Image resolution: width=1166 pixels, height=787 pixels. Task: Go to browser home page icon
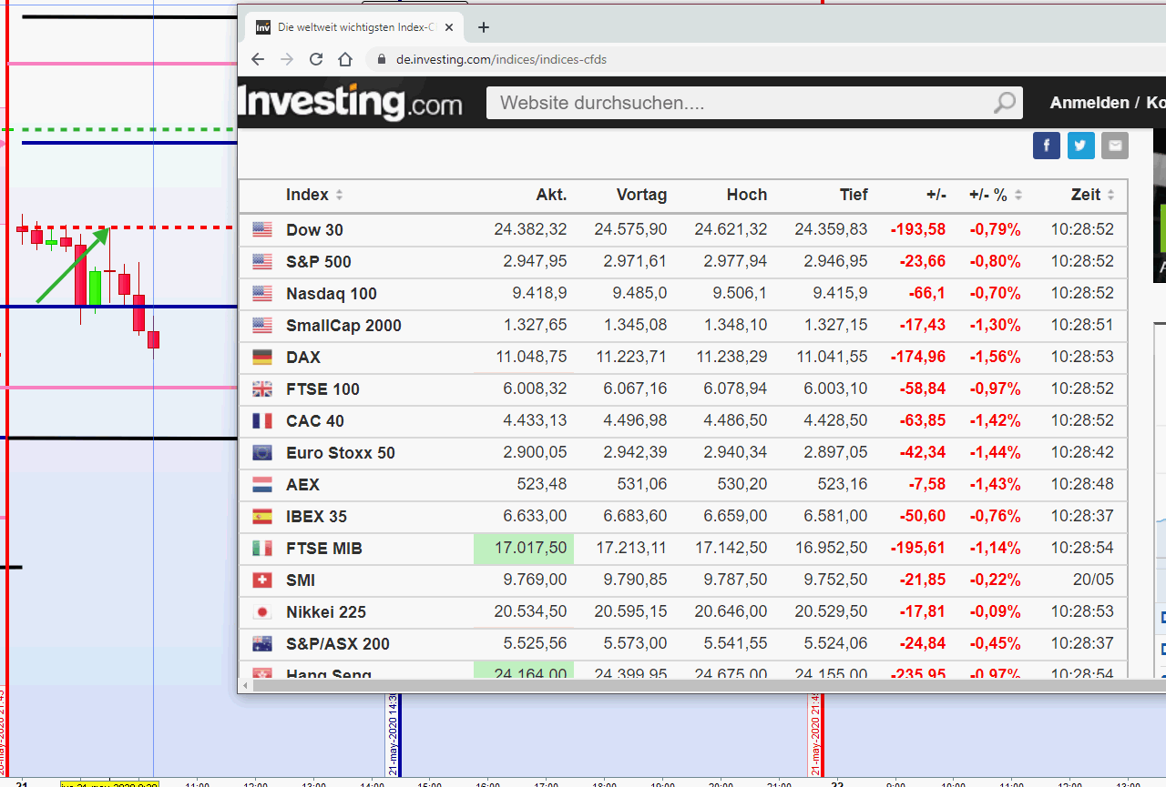click(x=344, y=59)
